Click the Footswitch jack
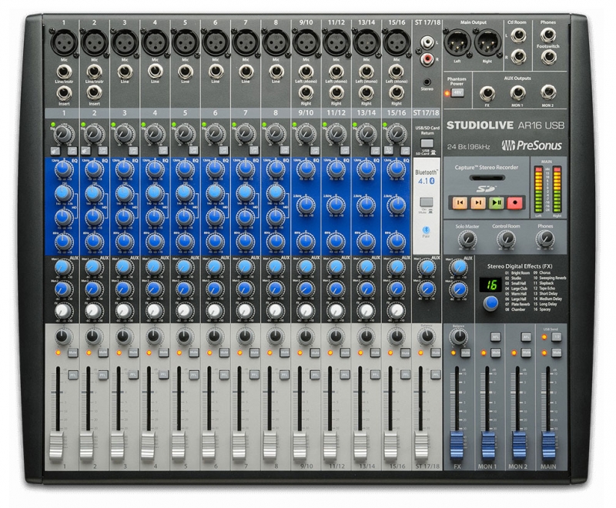The height and width of the screenshot is (508, 616). click(x=547, y=57)
